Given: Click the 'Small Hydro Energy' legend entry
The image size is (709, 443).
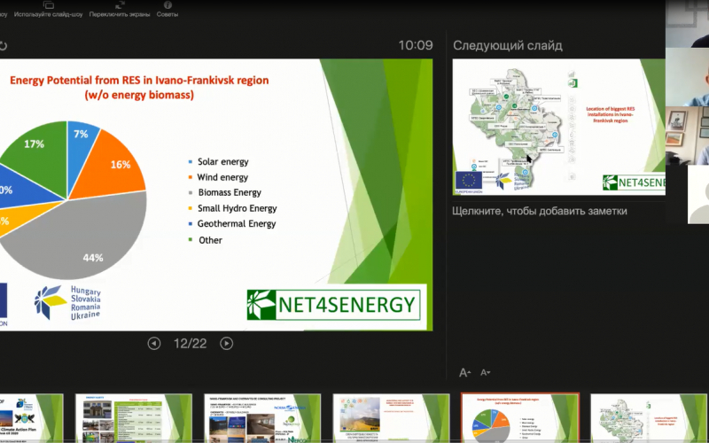Looking at the screenshot, I should coord(233,208).
